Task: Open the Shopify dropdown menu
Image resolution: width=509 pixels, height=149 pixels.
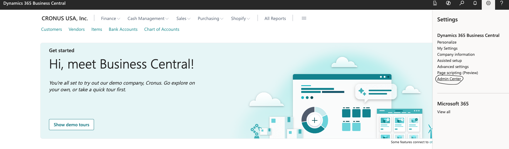Action: coord(240,19)
